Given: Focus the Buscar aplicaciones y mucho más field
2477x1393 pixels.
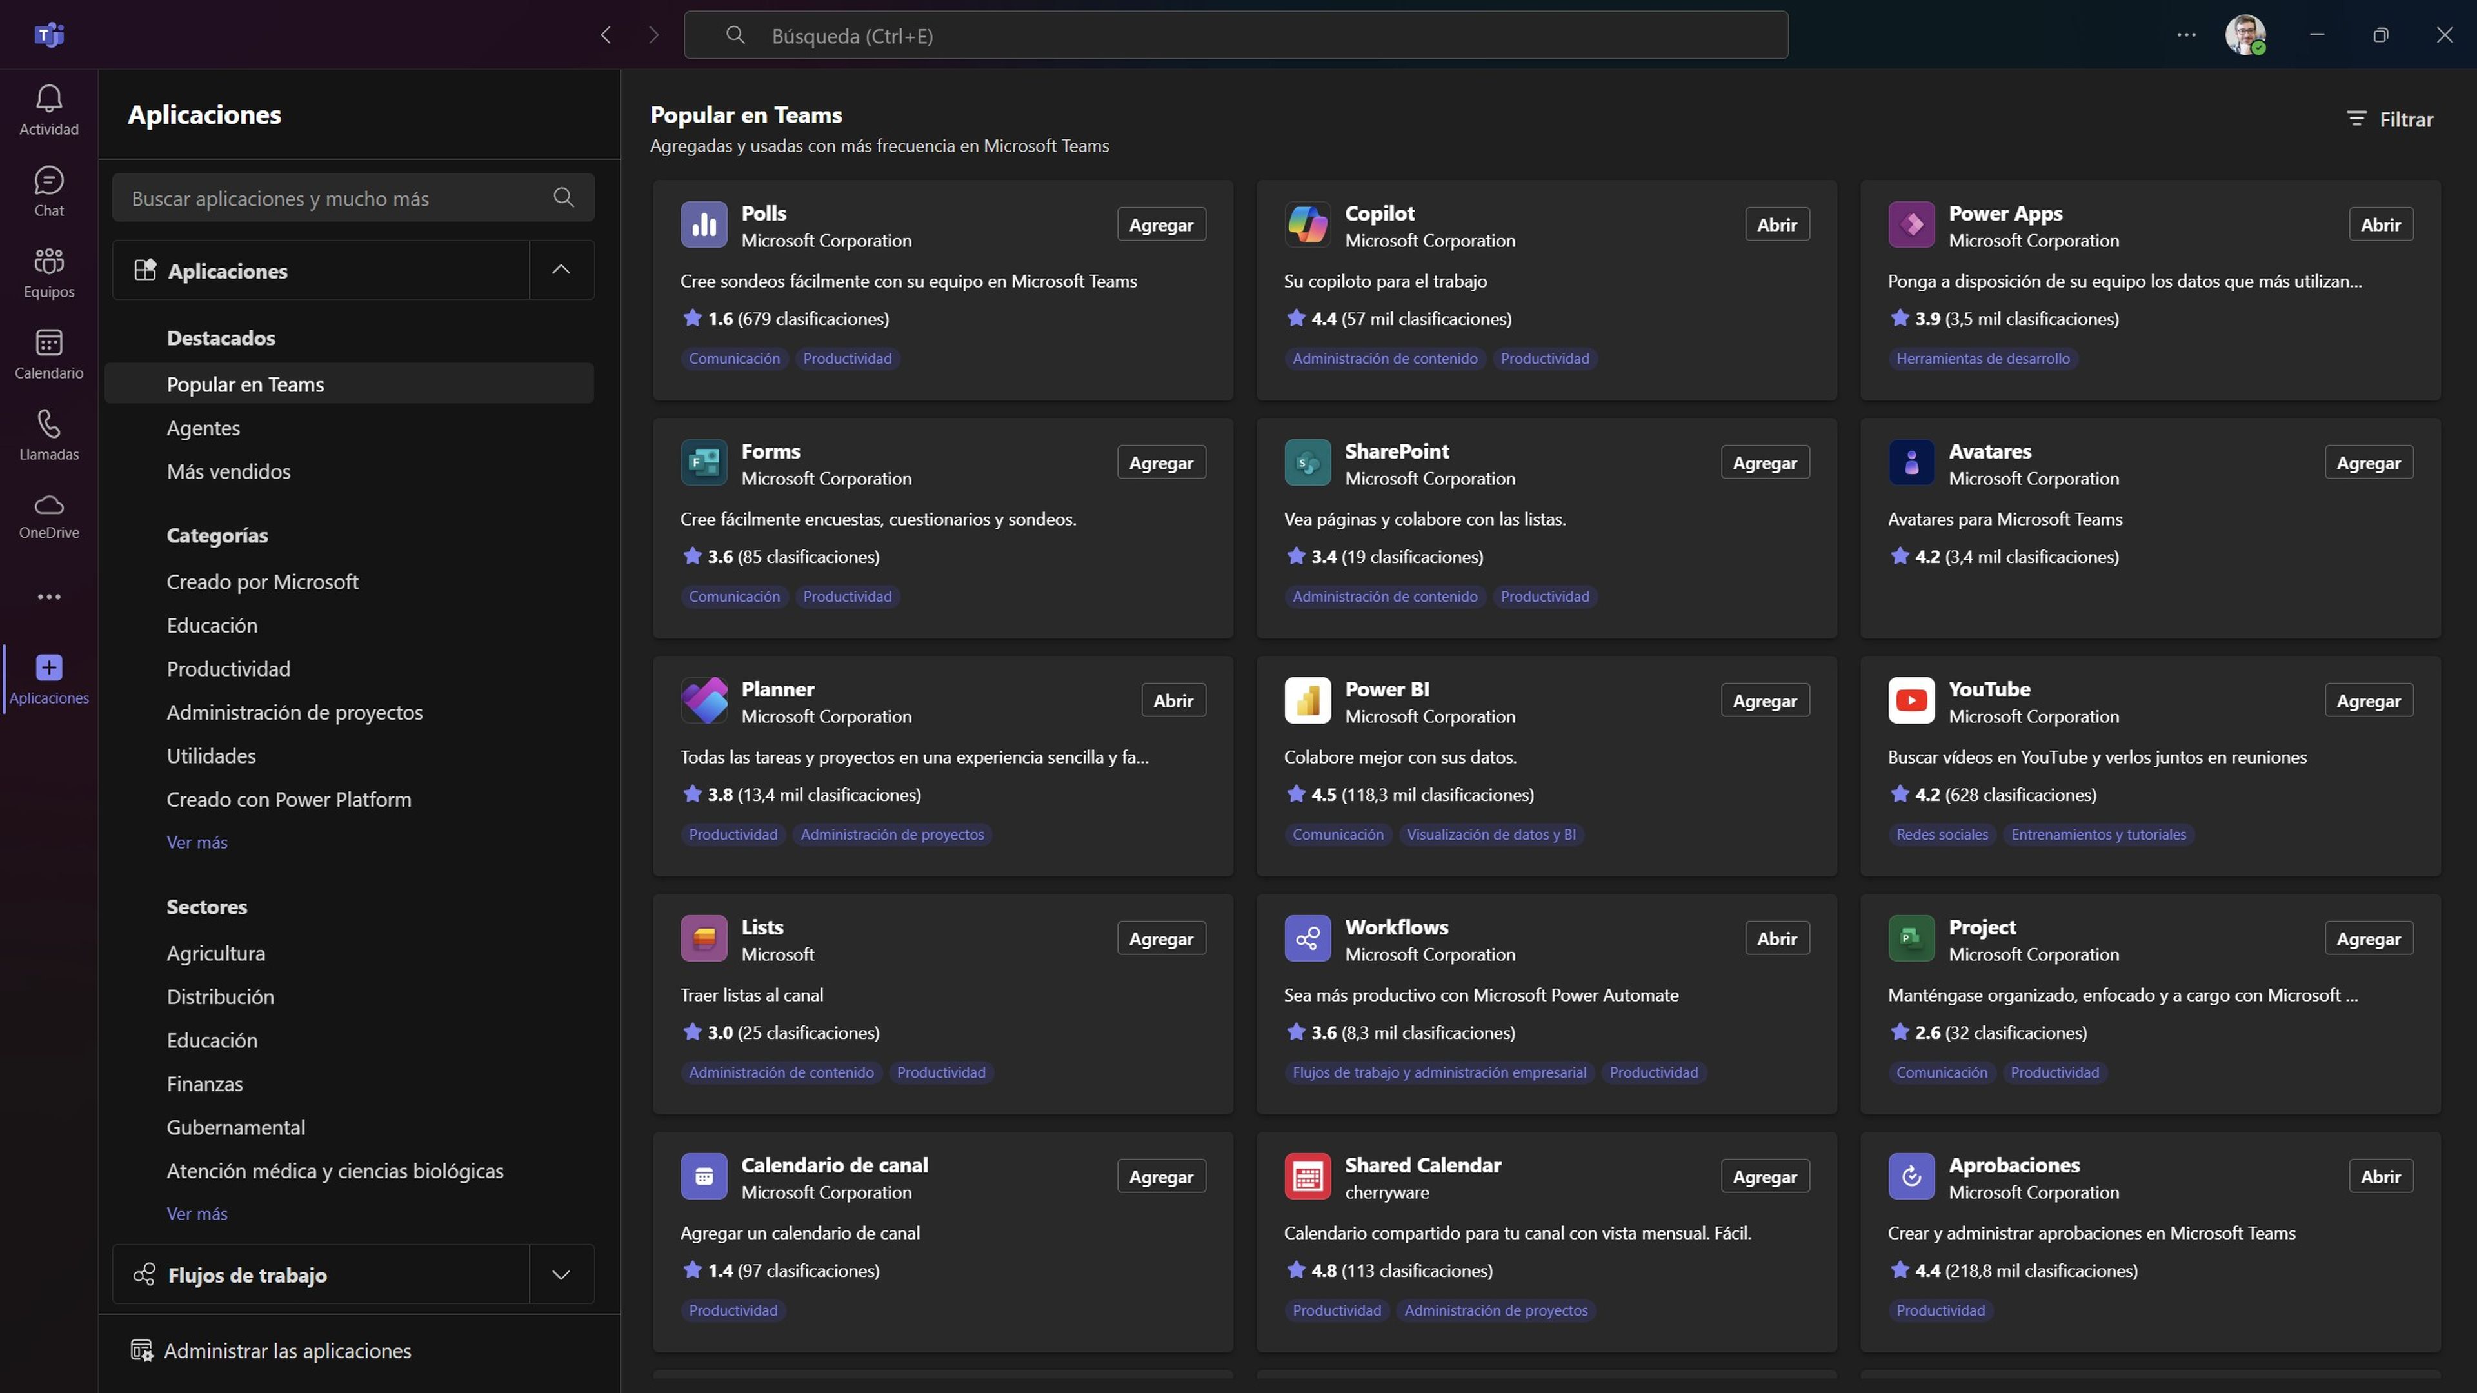Looking at the screenshot, I should [353, 198].
